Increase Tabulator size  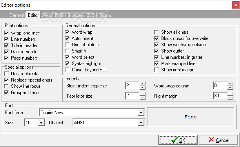[142, 94]
